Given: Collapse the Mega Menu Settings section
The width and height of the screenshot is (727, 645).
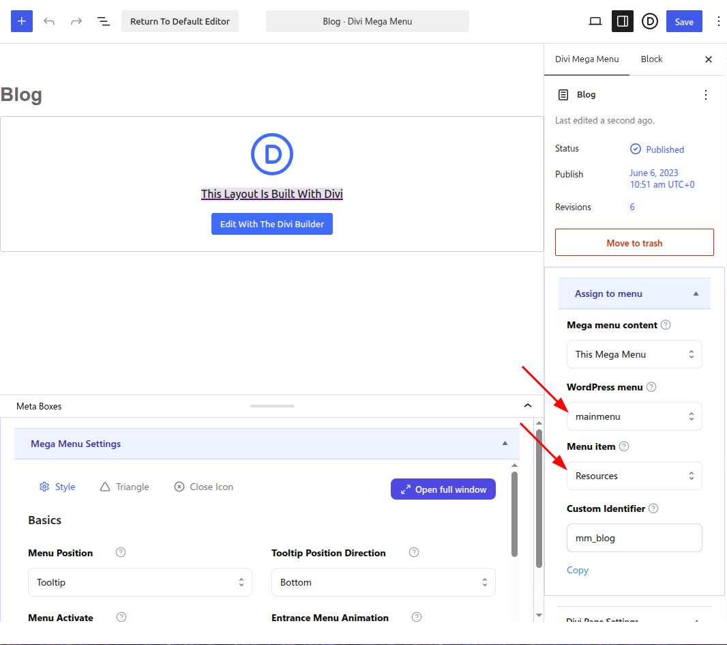Looking at the screenshot, I should click(x=267, y=444).
